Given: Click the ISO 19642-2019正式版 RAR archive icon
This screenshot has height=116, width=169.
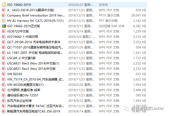Looking at the screenshot, I should pos(4,26).
